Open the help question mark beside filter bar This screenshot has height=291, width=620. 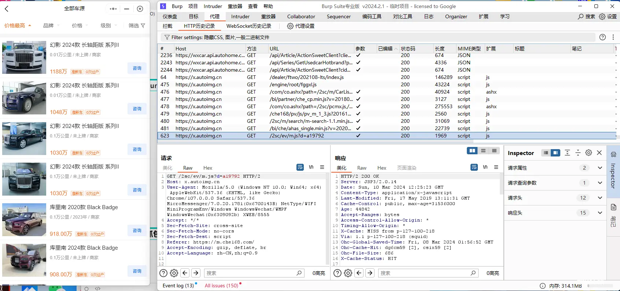pyautogui.click(x=602, y=37)
